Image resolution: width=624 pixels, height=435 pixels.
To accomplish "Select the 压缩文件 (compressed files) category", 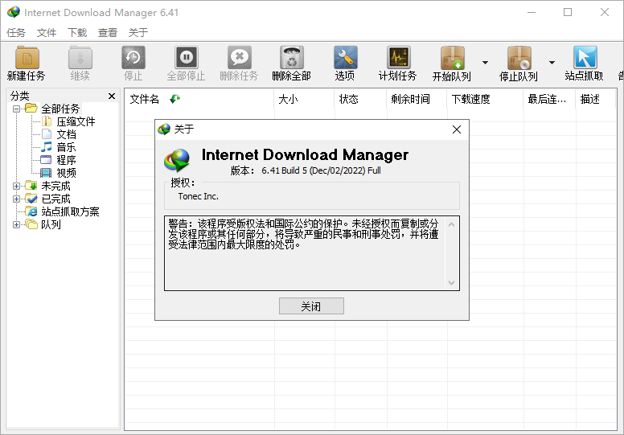I will pos(75,121).
